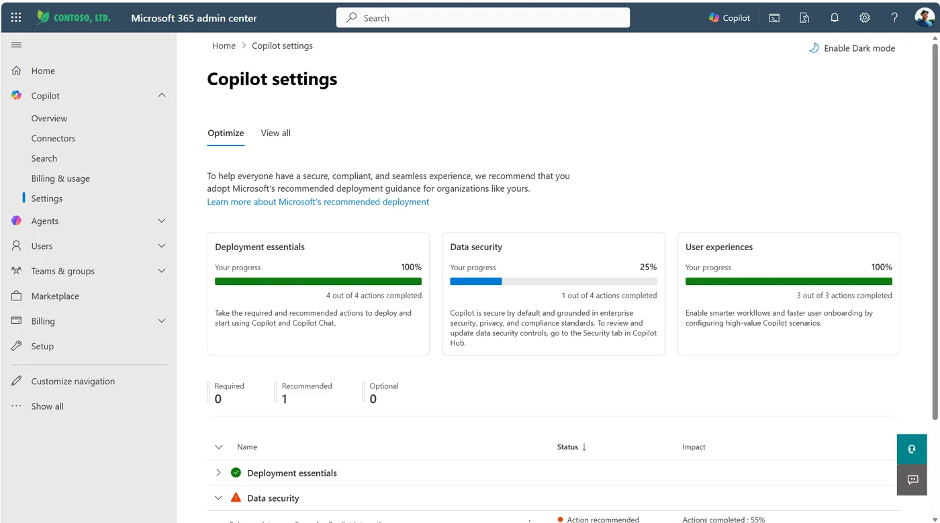
Task: Click the Teams & groups icon
Action: [17, 271]
